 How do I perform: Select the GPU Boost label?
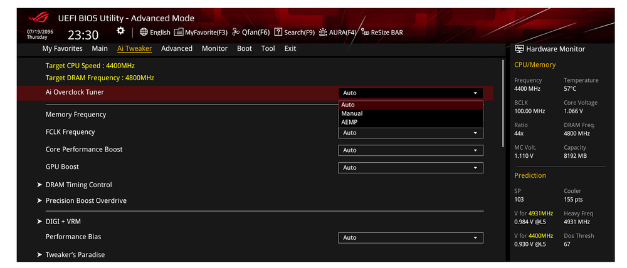(x=62, y=167)
